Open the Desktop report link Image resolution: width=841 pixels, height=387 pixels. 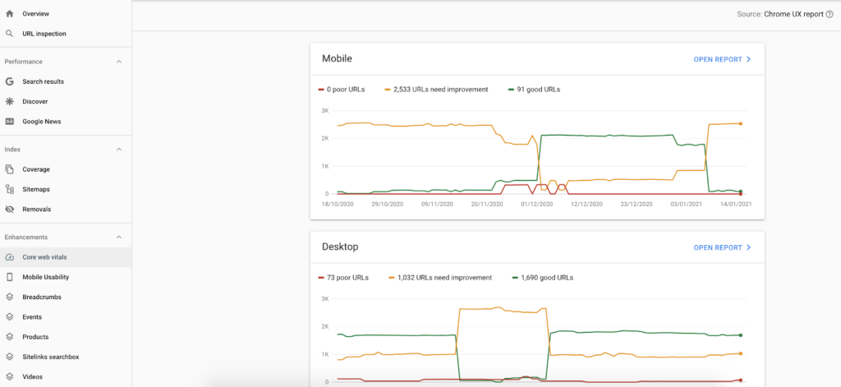coord(723,247)
